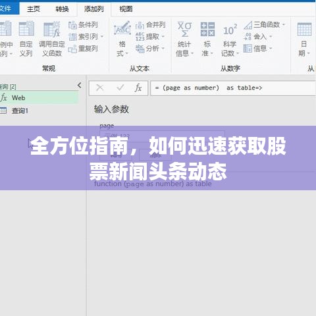
Task: Switch to the 转换 tab
Action: click(62, 9)
